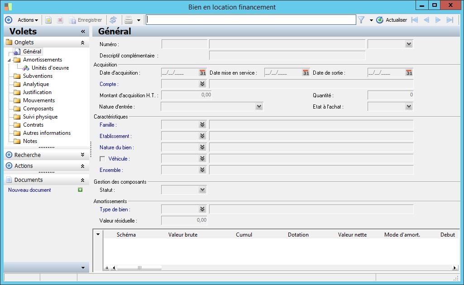Open the Nature d'entrée dropdown
The image size is (464, 285).
click(x=258, y=107)
